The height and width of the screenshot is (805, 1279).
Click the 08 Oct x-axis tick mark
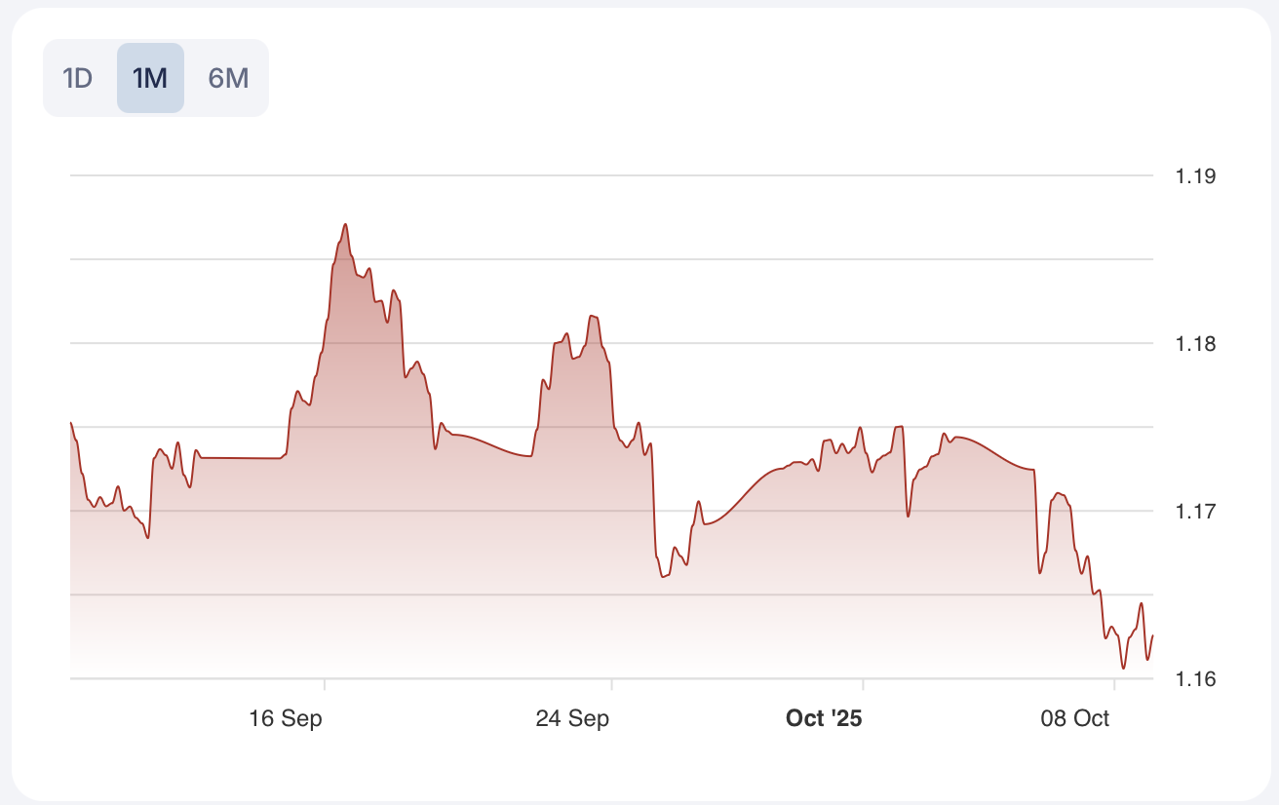(1114, 683)
